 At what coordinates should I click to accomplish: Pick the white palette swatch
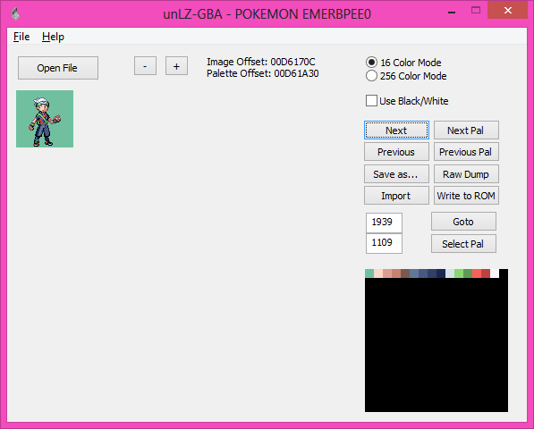click(495, 273)
